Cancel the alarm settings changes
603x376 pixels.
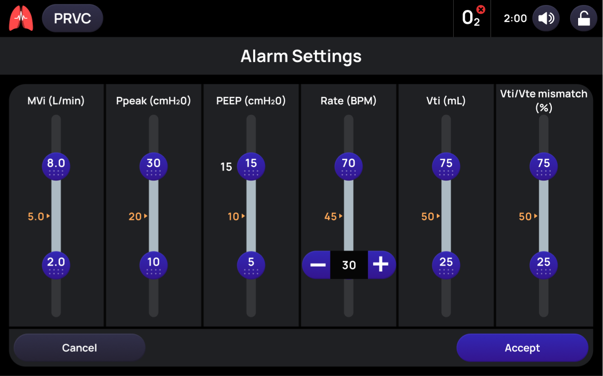coord(80,348)
